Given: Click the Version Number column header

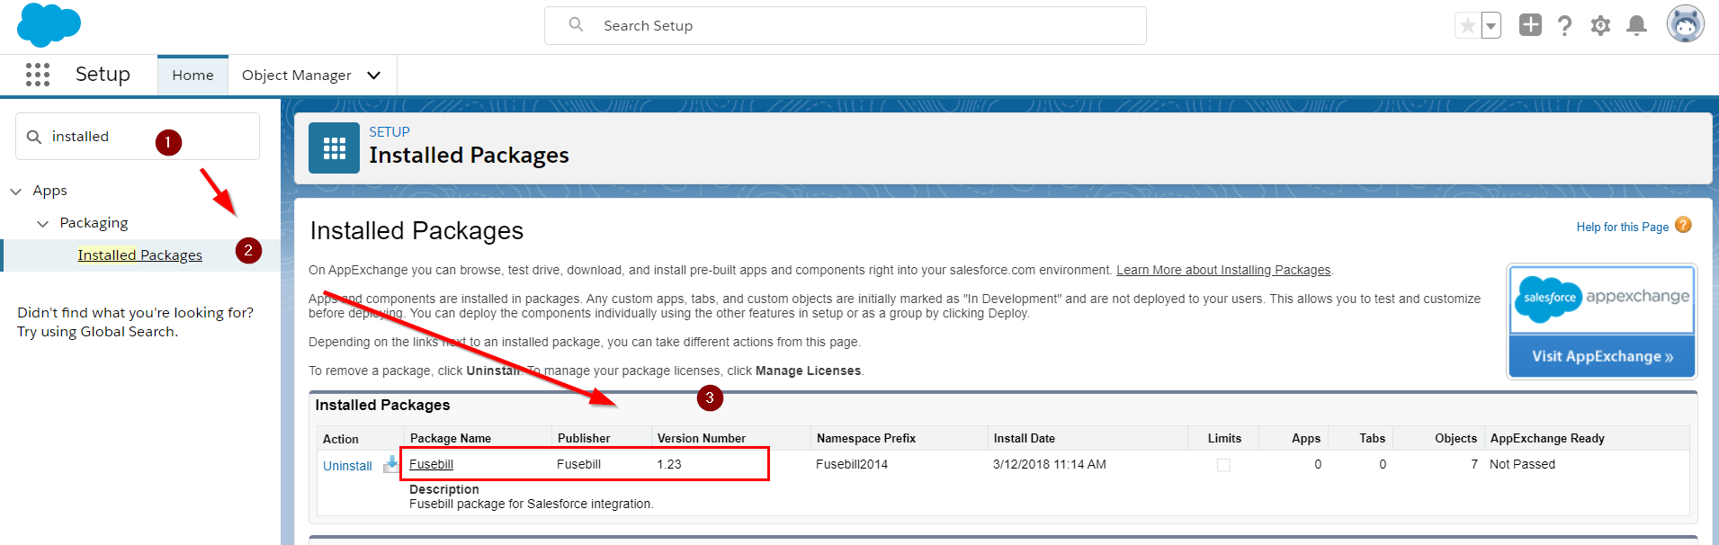Looking at the screenshot, I should point(702,438).
